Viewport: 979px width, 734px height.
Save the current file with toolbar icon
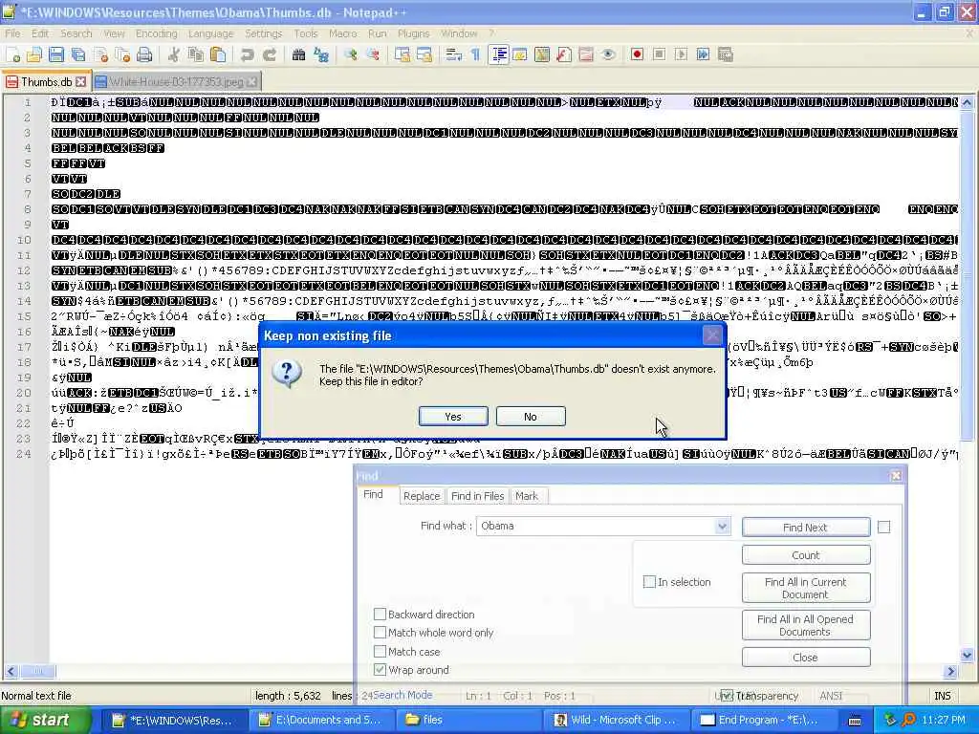click(x=56, y=54)
